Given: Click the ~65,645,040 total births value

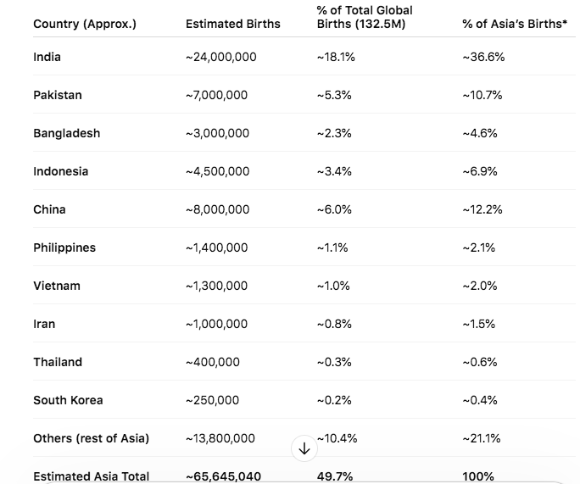Looking at the screenshot, I should (223, 476).
